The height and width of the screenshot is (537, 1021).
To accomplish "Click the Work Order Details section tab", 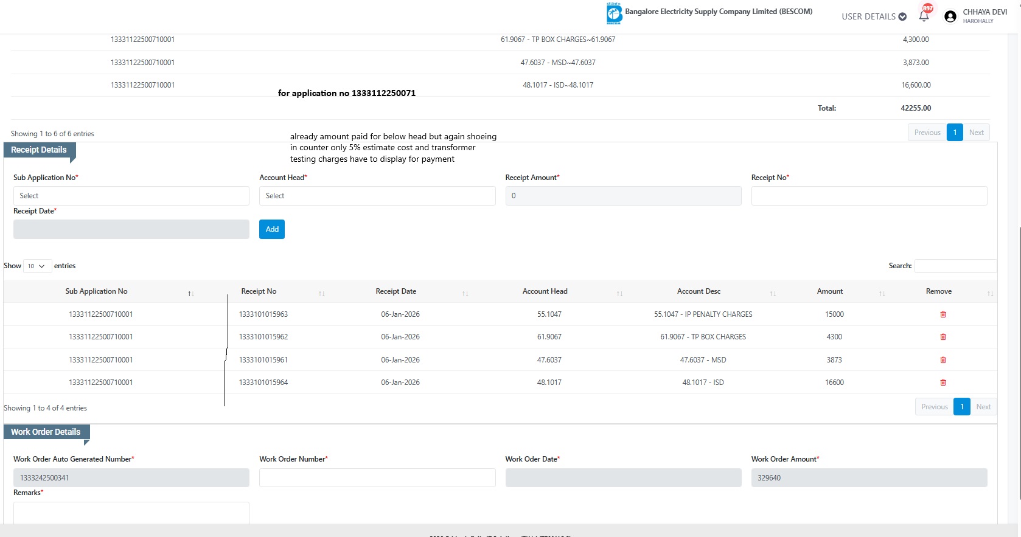I will [46, 432].
